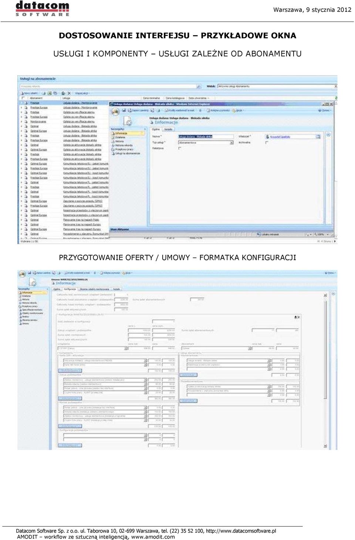
Task: Switch to the Notatki tab in the Umowa form
Action: pyautogui.click(x=116, y=289)
